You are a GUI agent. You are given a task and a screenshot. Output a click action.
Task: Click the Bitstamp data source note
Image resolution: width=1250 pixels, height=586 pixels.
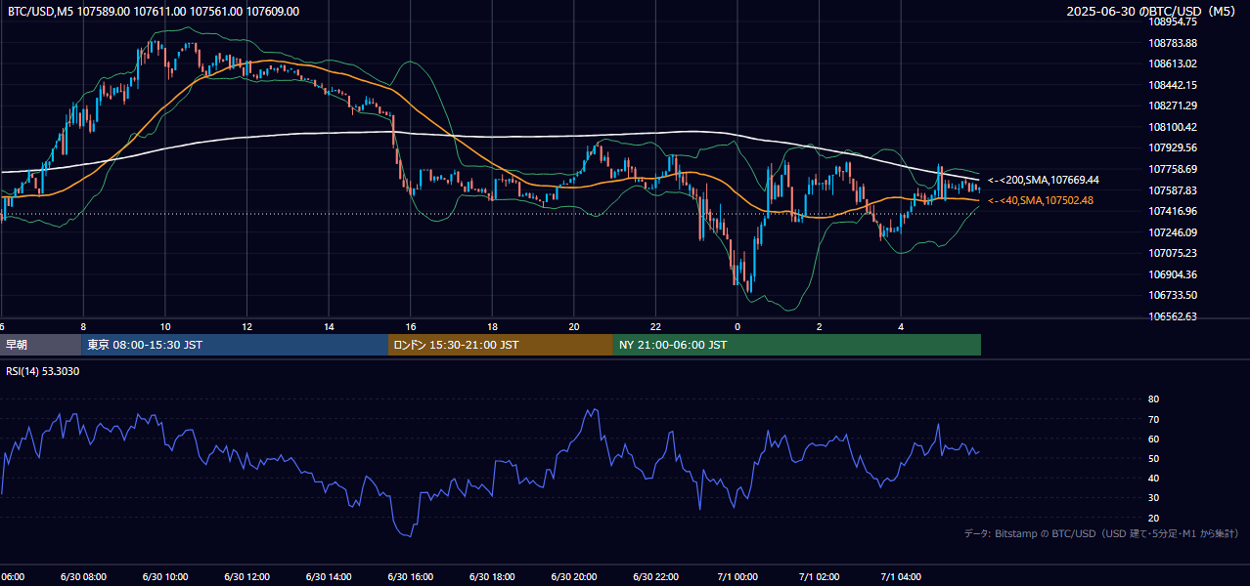(x=1101, y=533)
